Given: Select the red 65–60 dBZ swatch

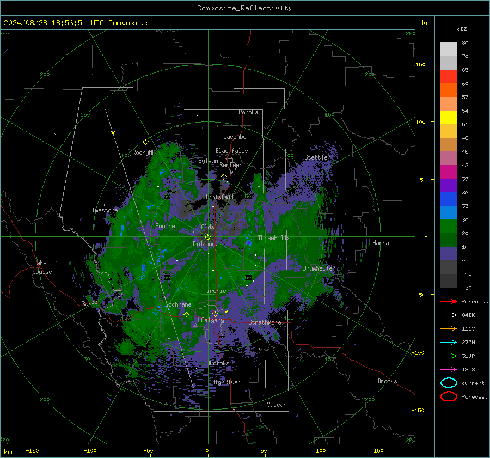Looking at the screenshot, I should (449, 77).
